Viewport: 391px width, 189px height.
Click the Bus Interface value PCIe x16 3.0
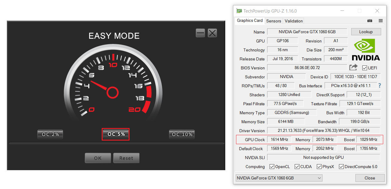(x=351, y=86)
